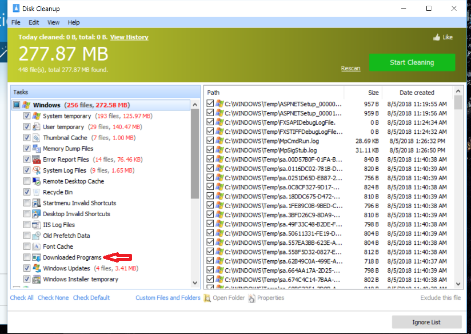Sort file list by Date created column
Viewport: 471px width, 334px height.
click(x=417, y=93)
